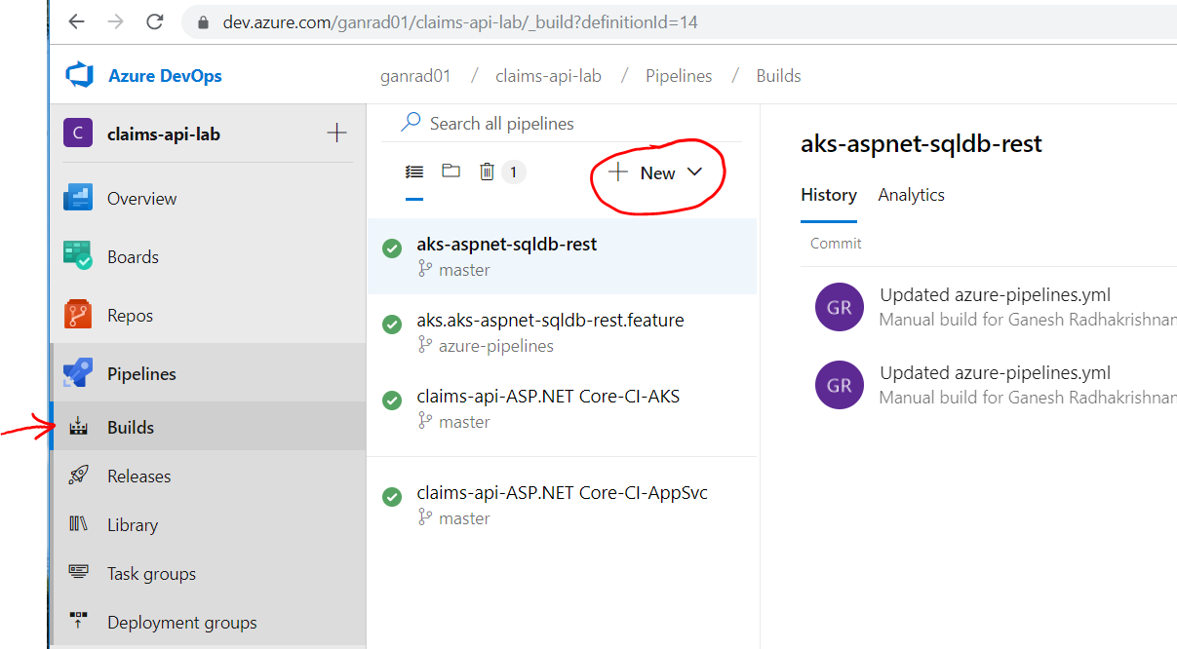
Task: Open first Updated azure-pipelines.yml build
Action: click(995, 295)
